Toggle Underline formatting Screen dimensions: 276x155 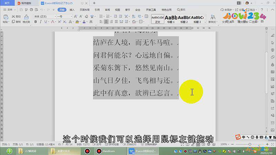46,22
